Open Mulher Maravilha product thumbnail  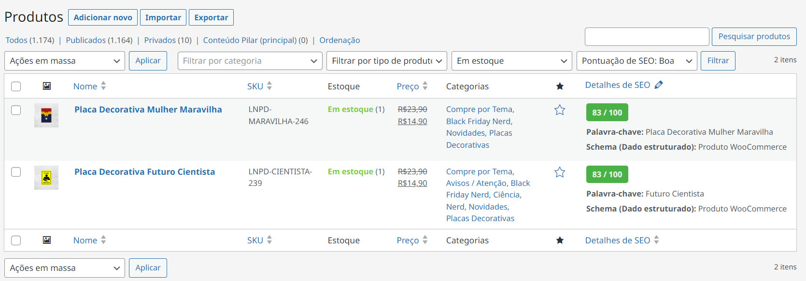(46, 115)
